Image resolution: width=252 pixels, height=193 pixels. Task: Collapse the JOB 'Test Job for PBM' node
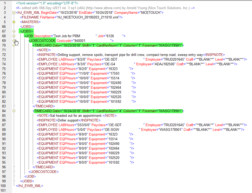[x=14, y=36]
